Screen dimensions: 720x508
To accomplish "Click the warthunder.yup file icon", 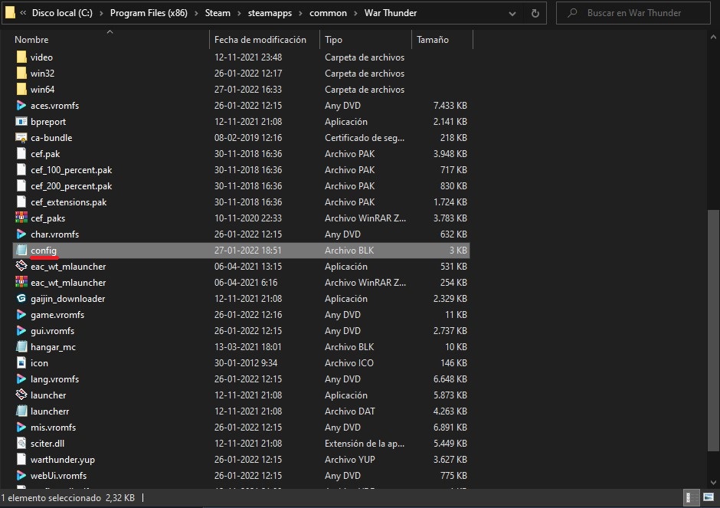I will [21, 459].
